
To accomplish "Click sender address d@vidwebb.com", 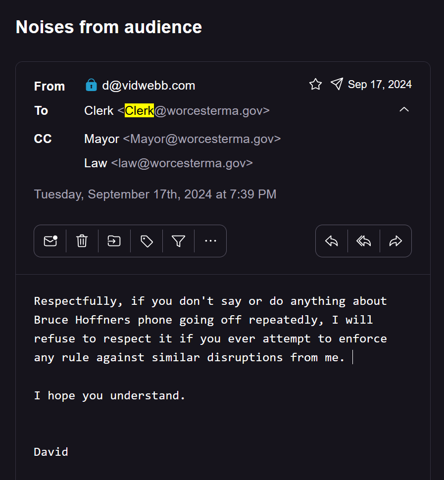I will [x=148, y=86].
